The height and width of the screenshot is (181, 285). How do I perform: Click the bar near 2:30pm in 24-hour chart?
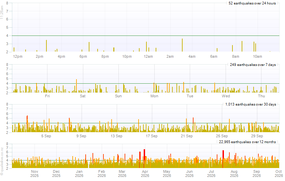[x=46, y=46]
